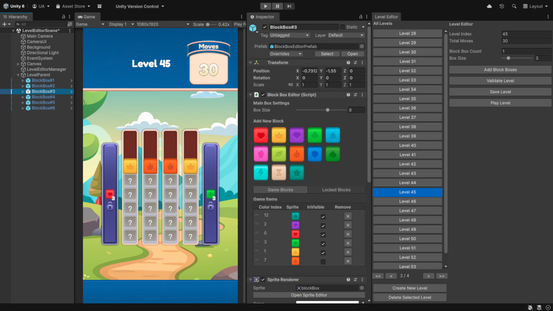Click the cloud services icon top right
Viewport: 553px width, 311px height.
pos(489,6)
